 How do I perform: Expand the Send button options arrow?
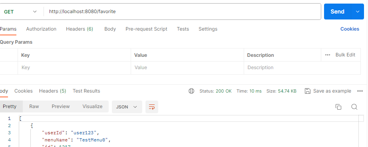358,12
